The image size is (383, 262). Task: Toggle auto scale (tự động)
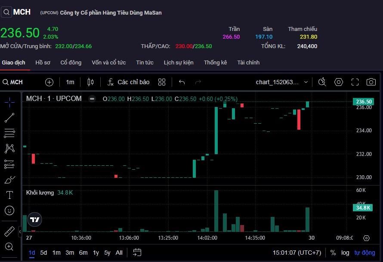point(364,253)
